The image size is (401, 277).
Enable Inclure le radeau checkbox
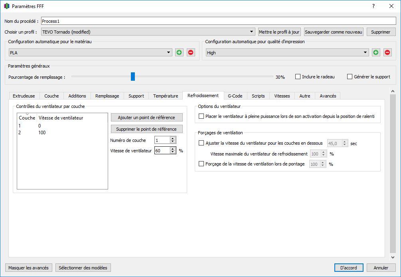pos(298,77)
